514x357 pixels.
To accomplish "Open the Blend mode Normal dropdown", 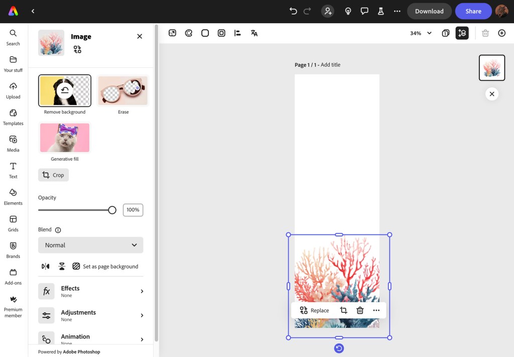I will point(90,245).
